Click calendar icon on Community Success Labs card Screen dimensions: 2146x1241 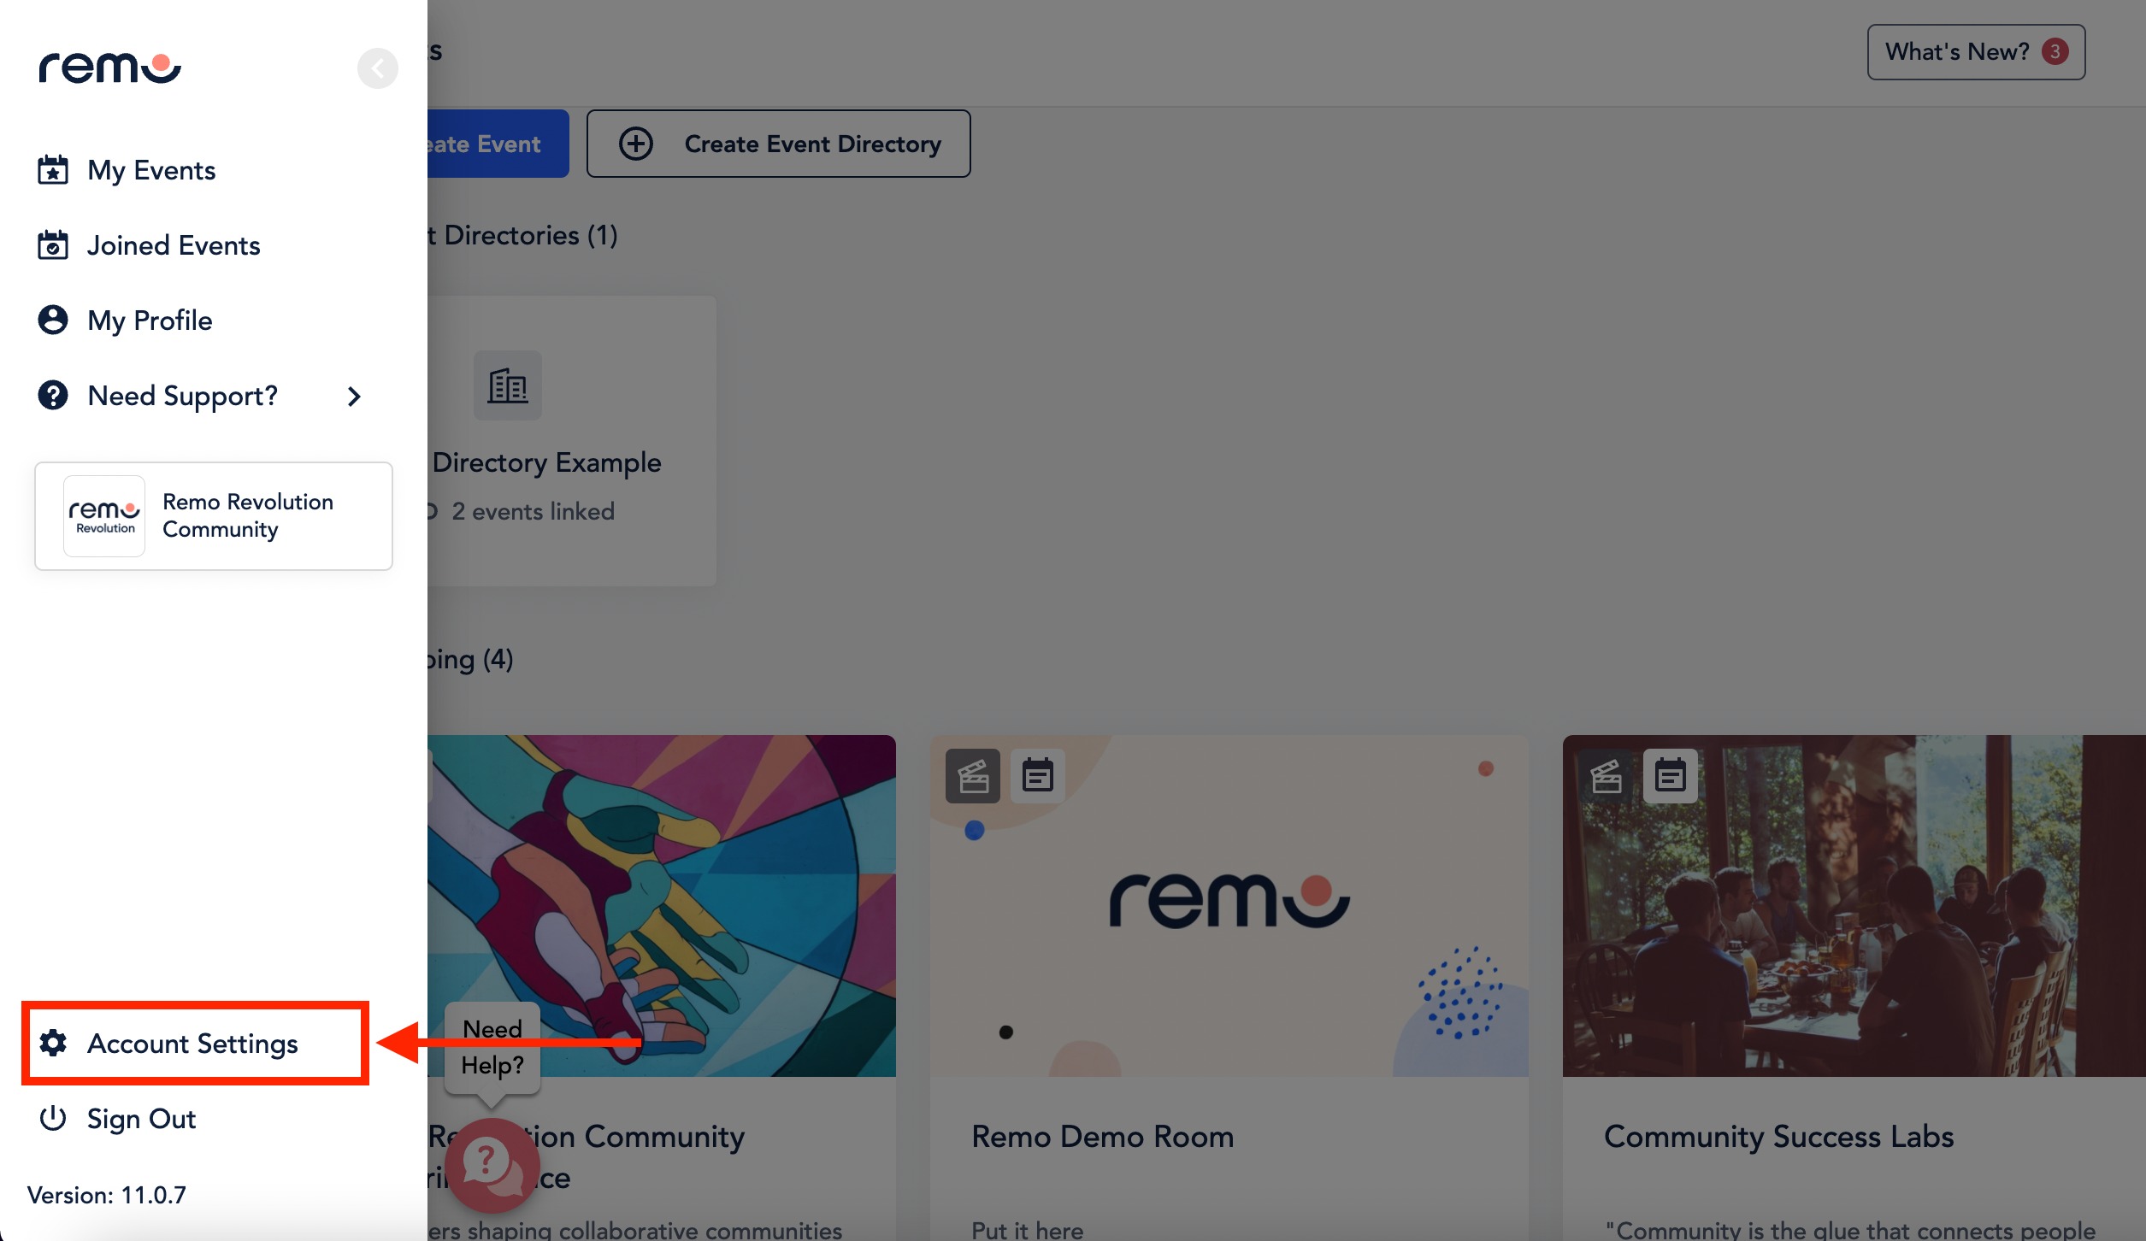pyautogui.click(x=1670, y=776)
